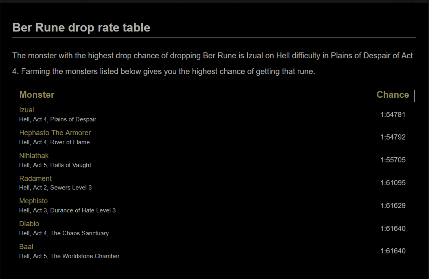The image size is (429, 279).
Task: Select text 'Hell, Act 5, The Worldstone Chamber'
Action: (69, 256)
